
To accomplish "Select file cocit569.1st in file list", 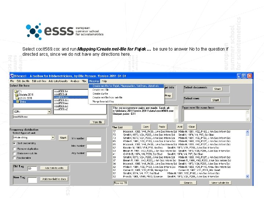I will (x=61, y=91).
